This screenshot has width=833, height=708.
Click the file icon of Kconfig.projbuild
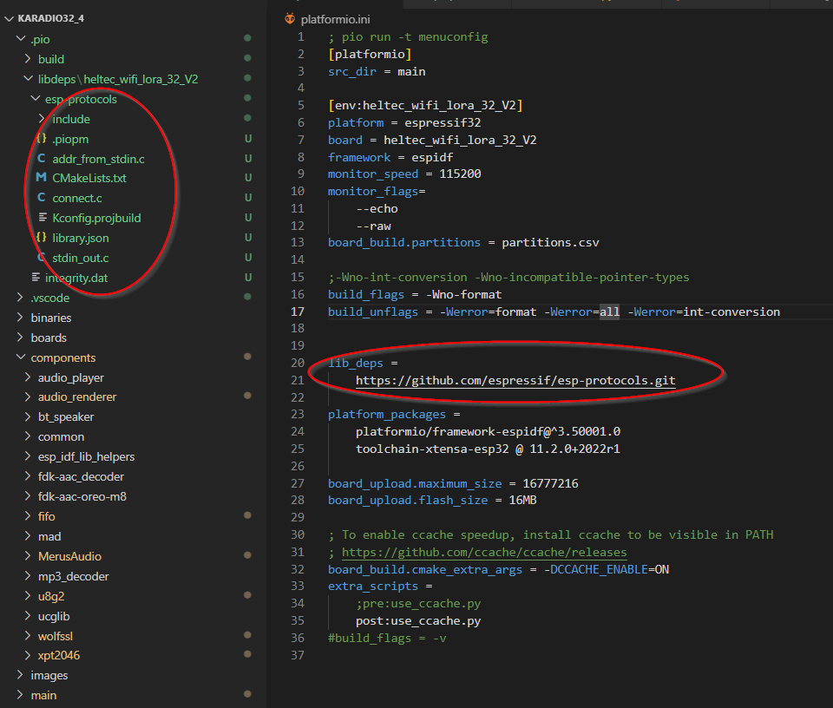click(x=43, y=218)
